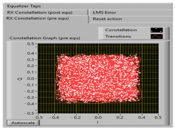Click the Constellation Graph (pre equ) title
Image resolution: width=175 pixels, height=130 pixels.
[45, 38]
